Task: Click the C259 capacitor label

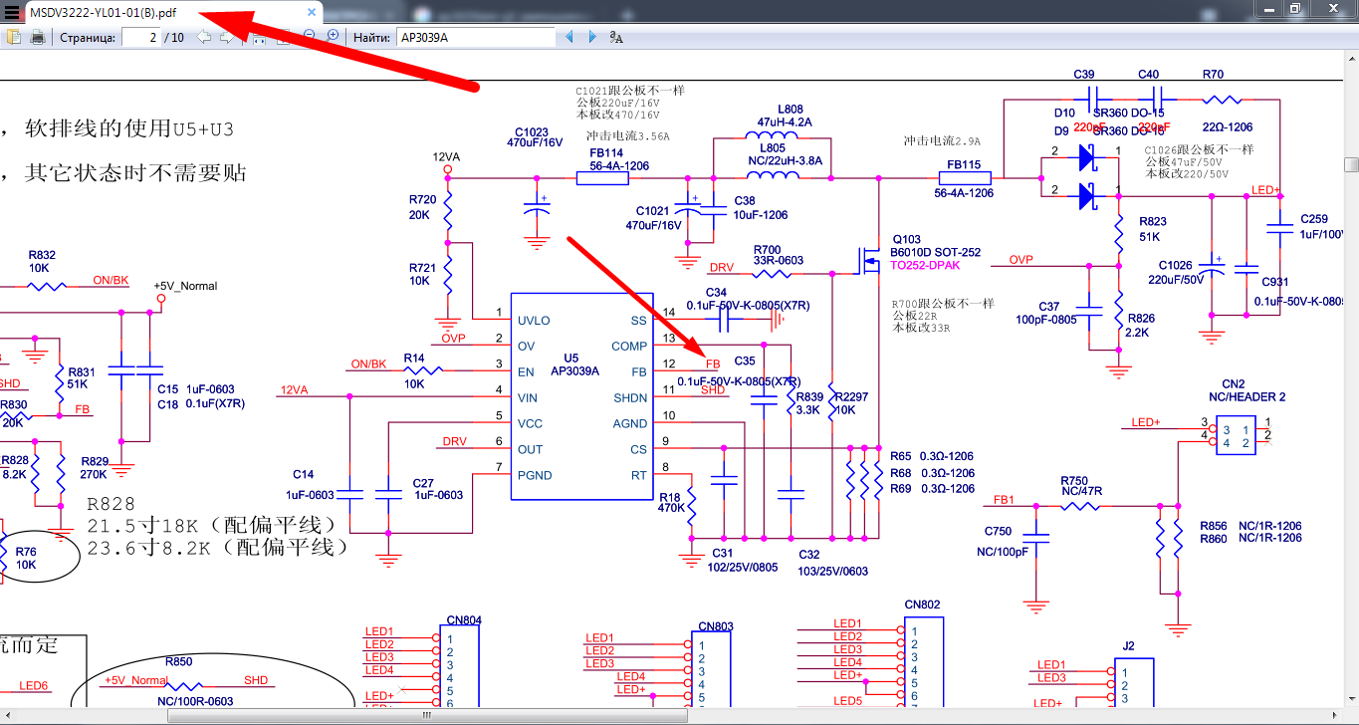Action: [1314, 219]
